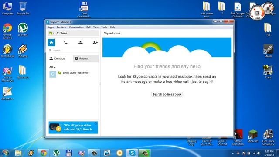Select the Echo / Sound Test Service contact
This screenshot has height=157, width=279.
73,74
